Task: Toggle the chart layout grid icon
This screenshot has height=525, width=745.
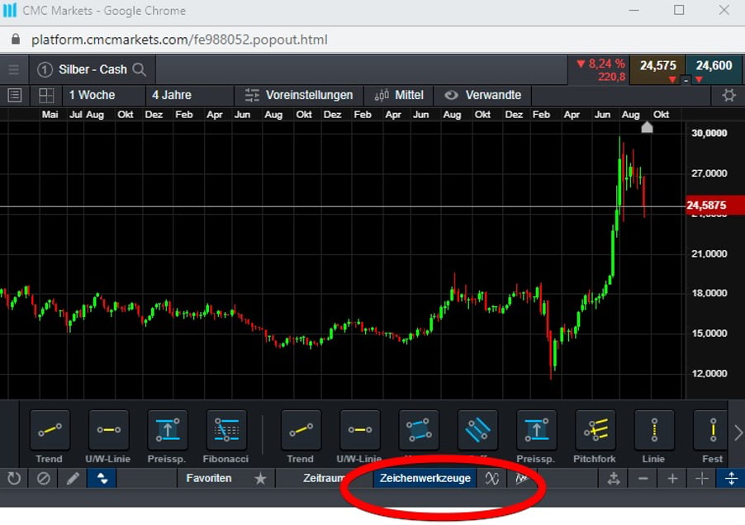Action: tap(46, 95)
